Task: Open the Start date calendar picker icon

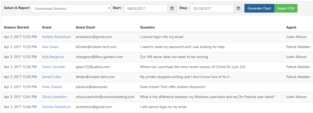Action: (172, 8)
